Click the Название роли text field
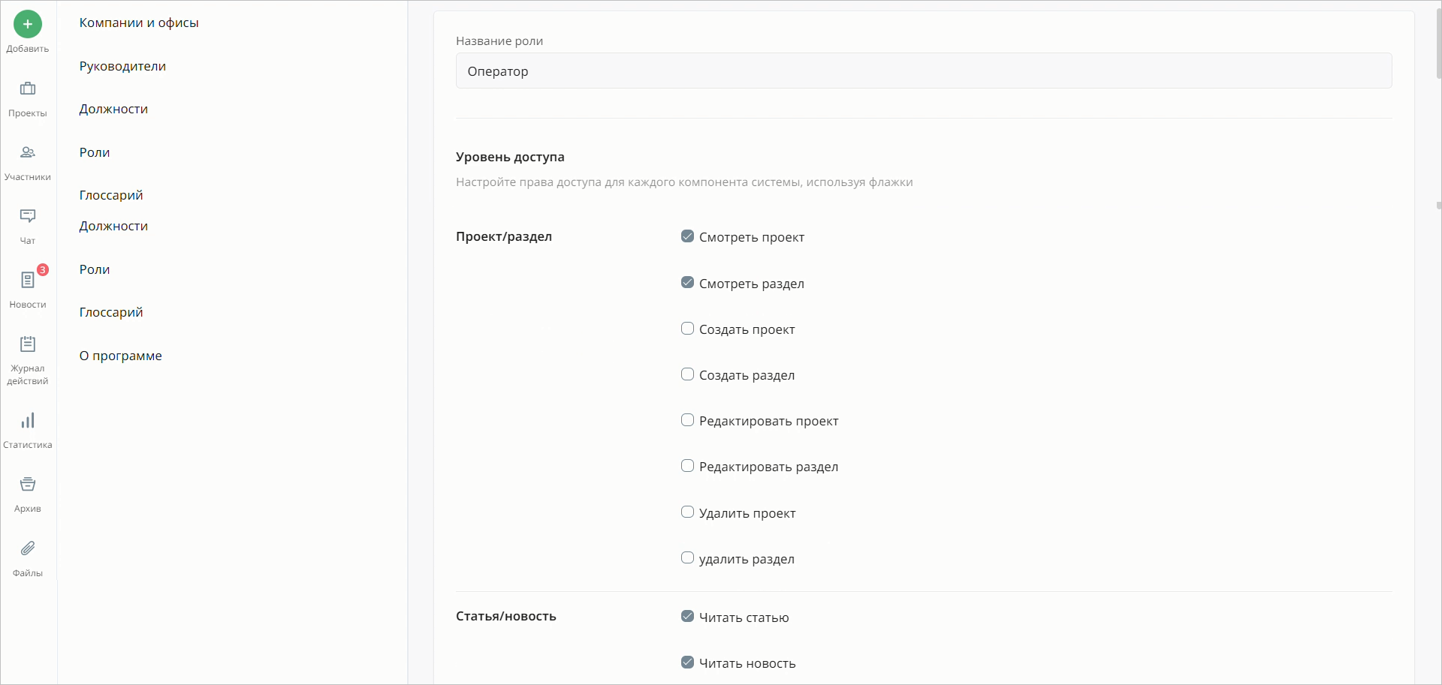Viewport: 1442px width, 685px height. (923, 71)
